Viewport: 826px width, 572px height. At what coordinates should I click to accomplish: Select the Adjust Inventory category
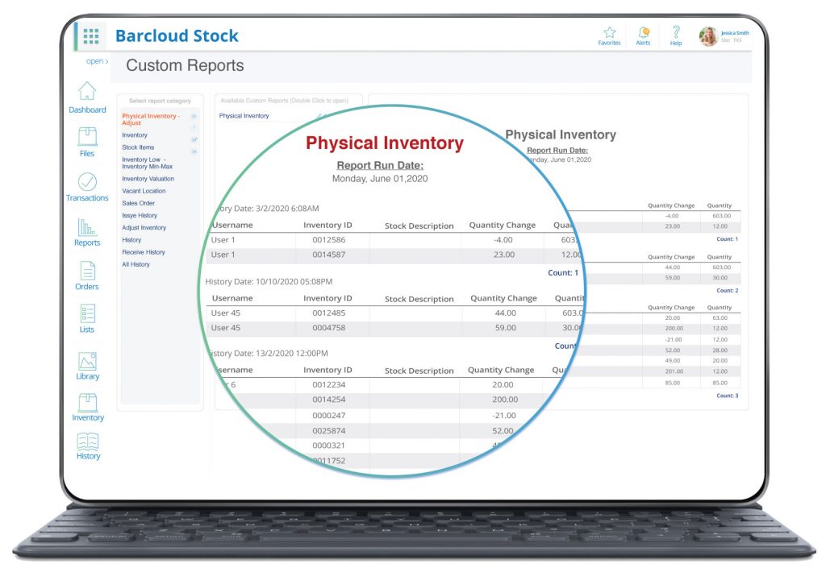144,228
